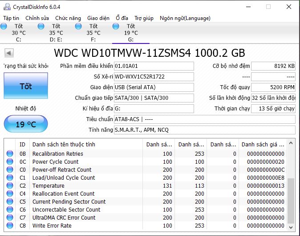This screenshot has height=236, width=300.
Task: Open the Trợ giúp menu
Action: (144, 18)
